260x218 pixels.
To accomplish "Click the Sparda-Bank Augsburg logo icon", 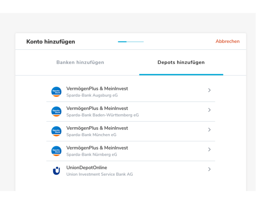I will (56, 92).
